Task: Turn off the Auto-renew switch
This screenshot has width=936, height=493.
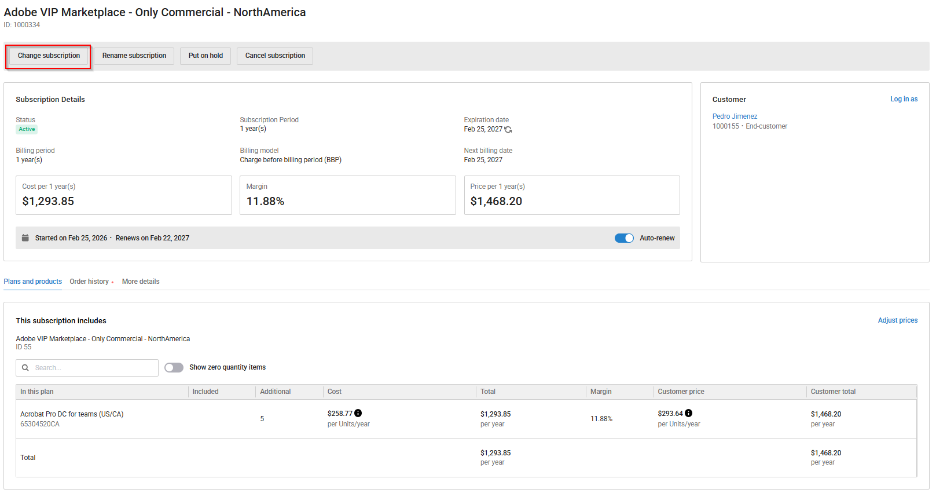Action: pos(624,238)
